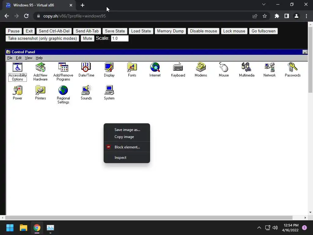Mute the emulator sound

point(87,38)
